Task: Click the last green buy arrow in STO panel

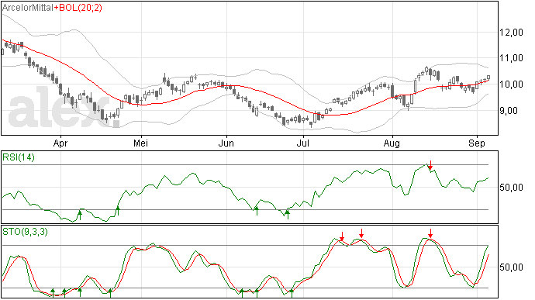Action: tap(292, 293)
